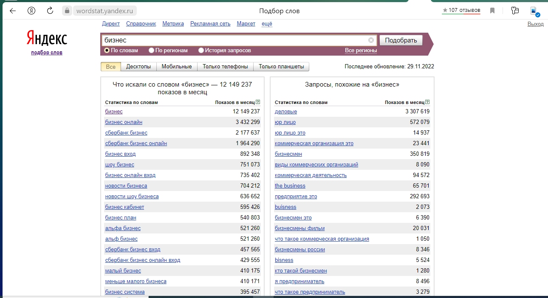This screenshot has width=548, height=298.
Task: Choose the 'История запросов' radio option
Action: (201, 51)
